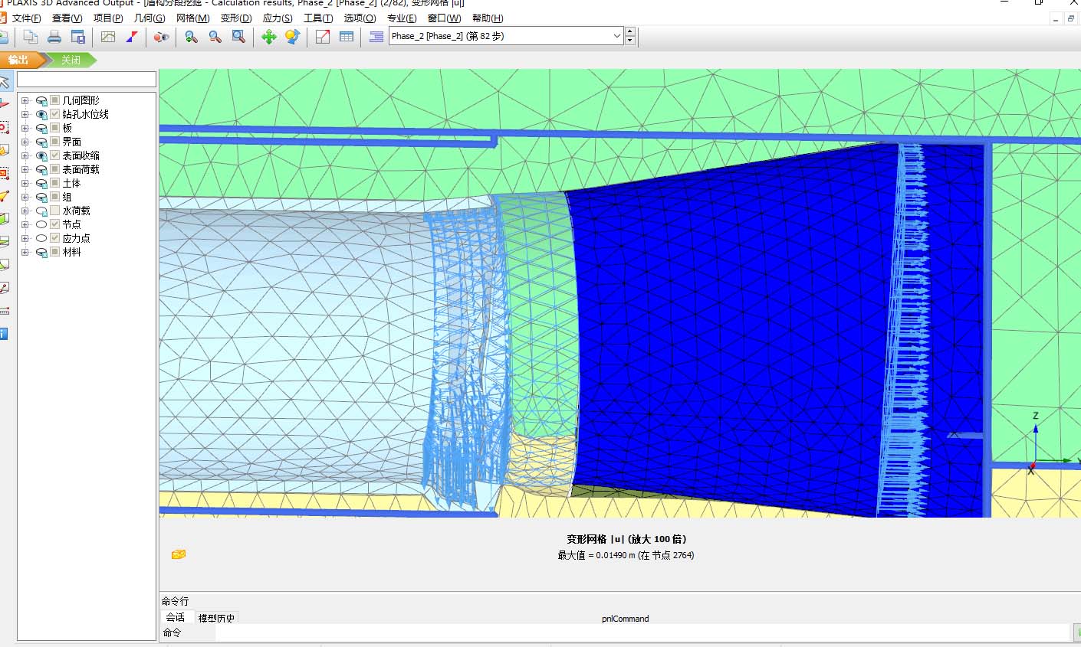Select the green pan arrows tool
This screenshot has width=1081, height=647.
click(x=268, y=37)
